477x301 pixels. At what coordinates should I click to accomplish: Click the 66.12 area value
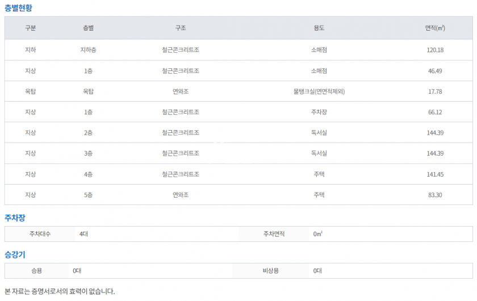click(435, 112)
